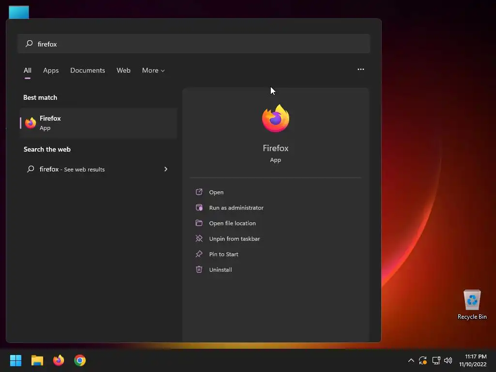Select the Recycle Bin desktop icon
Screen dimensions: 496x372
point(472,304)
